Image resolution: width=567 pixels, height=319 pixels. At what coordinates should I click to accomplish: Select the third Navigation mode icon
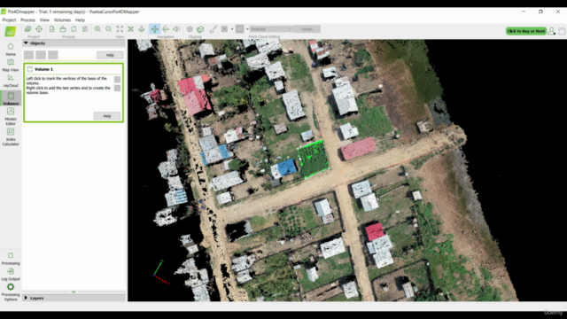click(x=176, y=29)
